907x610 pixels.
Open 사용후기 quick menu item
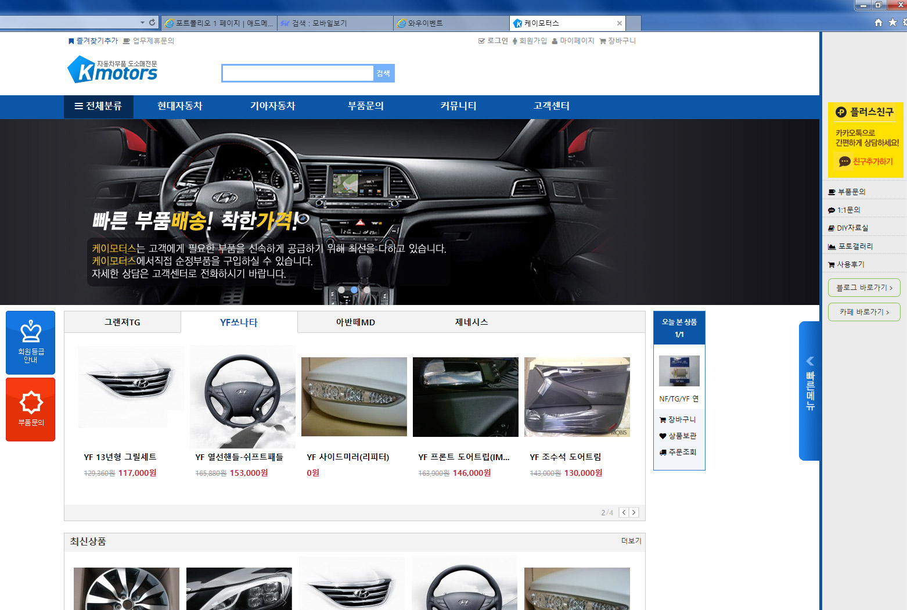click(847, 264)
